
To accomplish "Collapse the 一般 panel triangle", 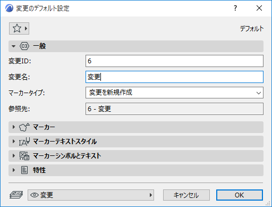I will click(x=13, y=46).
